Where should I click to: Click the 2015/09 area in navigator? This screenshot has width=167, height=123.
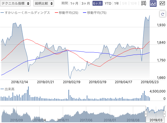pyautogui.click(x=16, y=120)
